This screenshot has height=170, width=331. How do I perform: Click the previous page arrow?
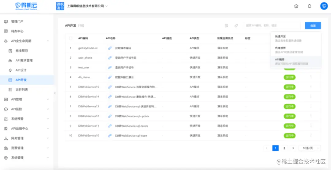tap(267, 148)
